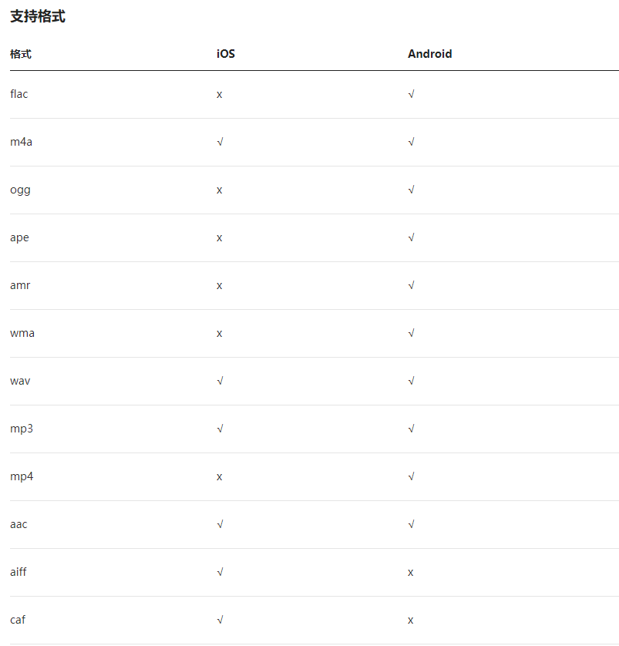Select the amr format text
The image size is (619, 646).
(x=20, y=285)
